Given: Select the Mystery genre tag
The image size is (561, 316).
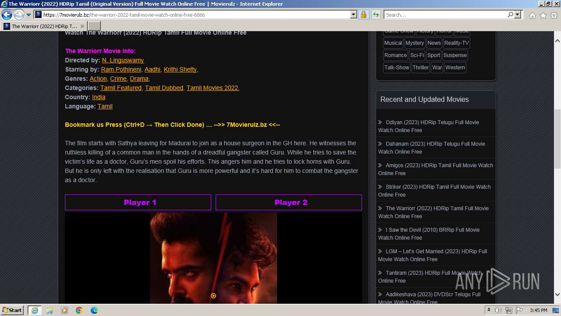Looking at the screenshot, I should (x=415, y=43).
